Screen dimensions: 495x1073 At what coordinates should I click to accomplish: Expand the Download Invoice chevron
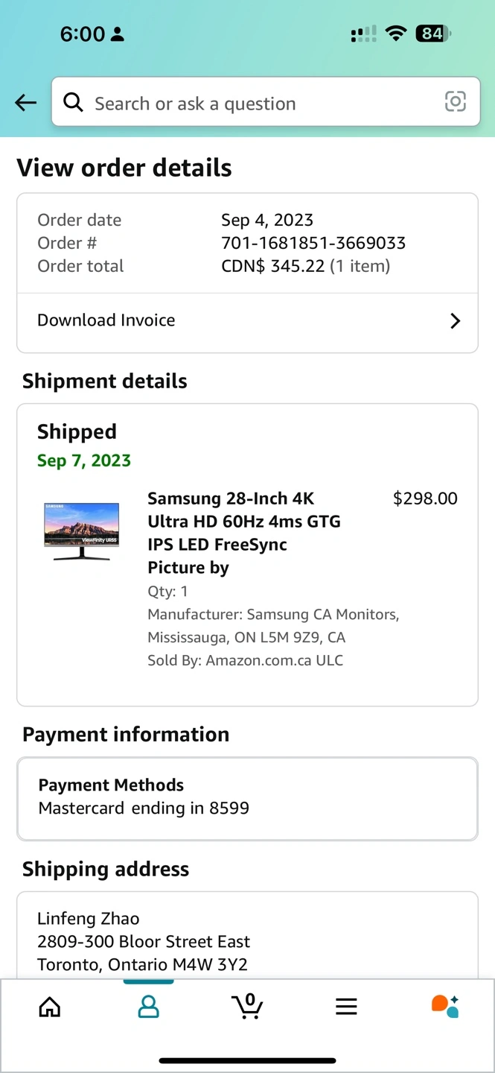click(456, 321)
